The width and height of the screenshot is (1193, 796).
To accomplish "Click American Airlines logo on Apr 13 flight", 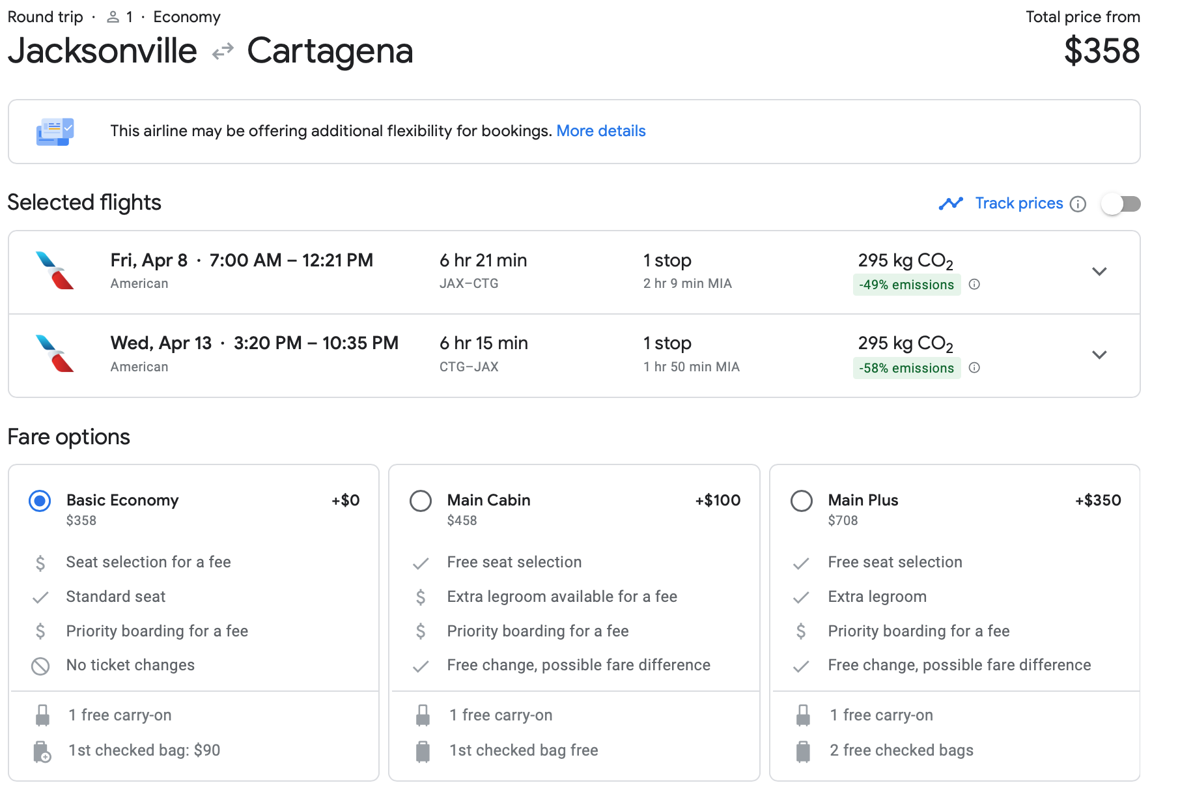I will click(55, 354).
